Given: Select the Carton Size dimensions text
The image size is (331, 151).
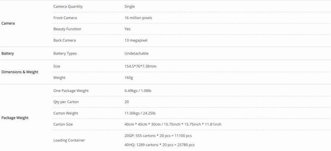Looking at the screenshot, I should click(173, 125).
